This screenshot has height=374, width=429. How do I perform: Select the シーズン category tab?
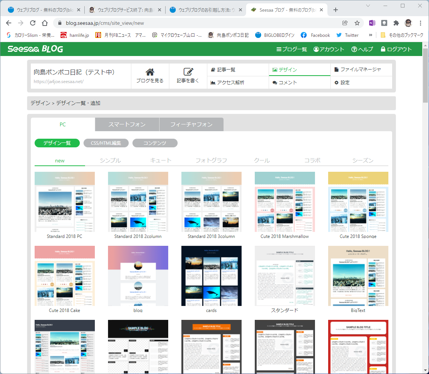click(363, 161)
